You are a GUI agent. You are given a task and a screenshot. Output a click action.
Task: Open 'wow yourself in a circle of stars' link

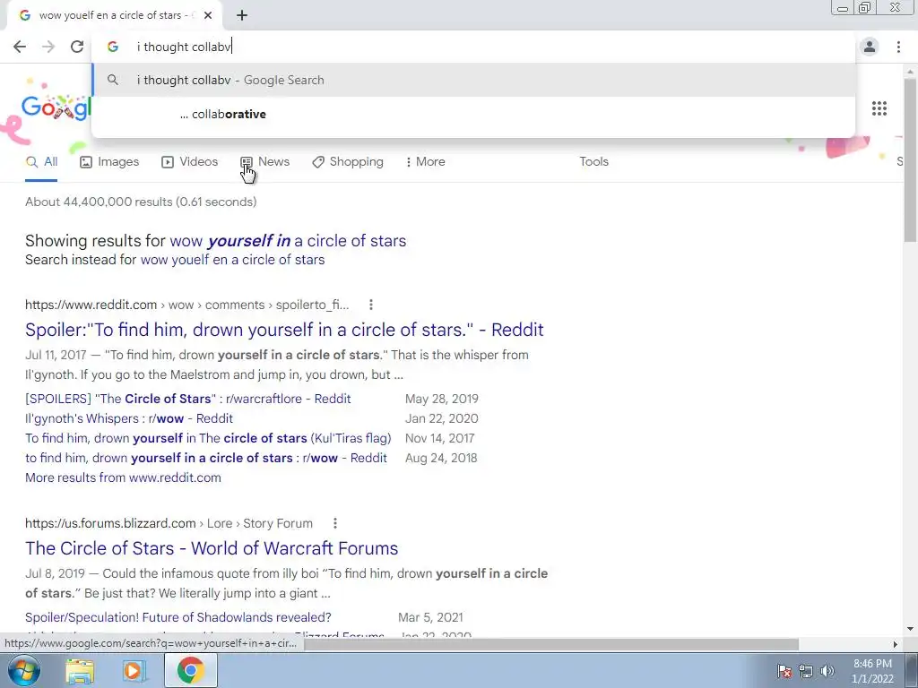click(288, 241)
